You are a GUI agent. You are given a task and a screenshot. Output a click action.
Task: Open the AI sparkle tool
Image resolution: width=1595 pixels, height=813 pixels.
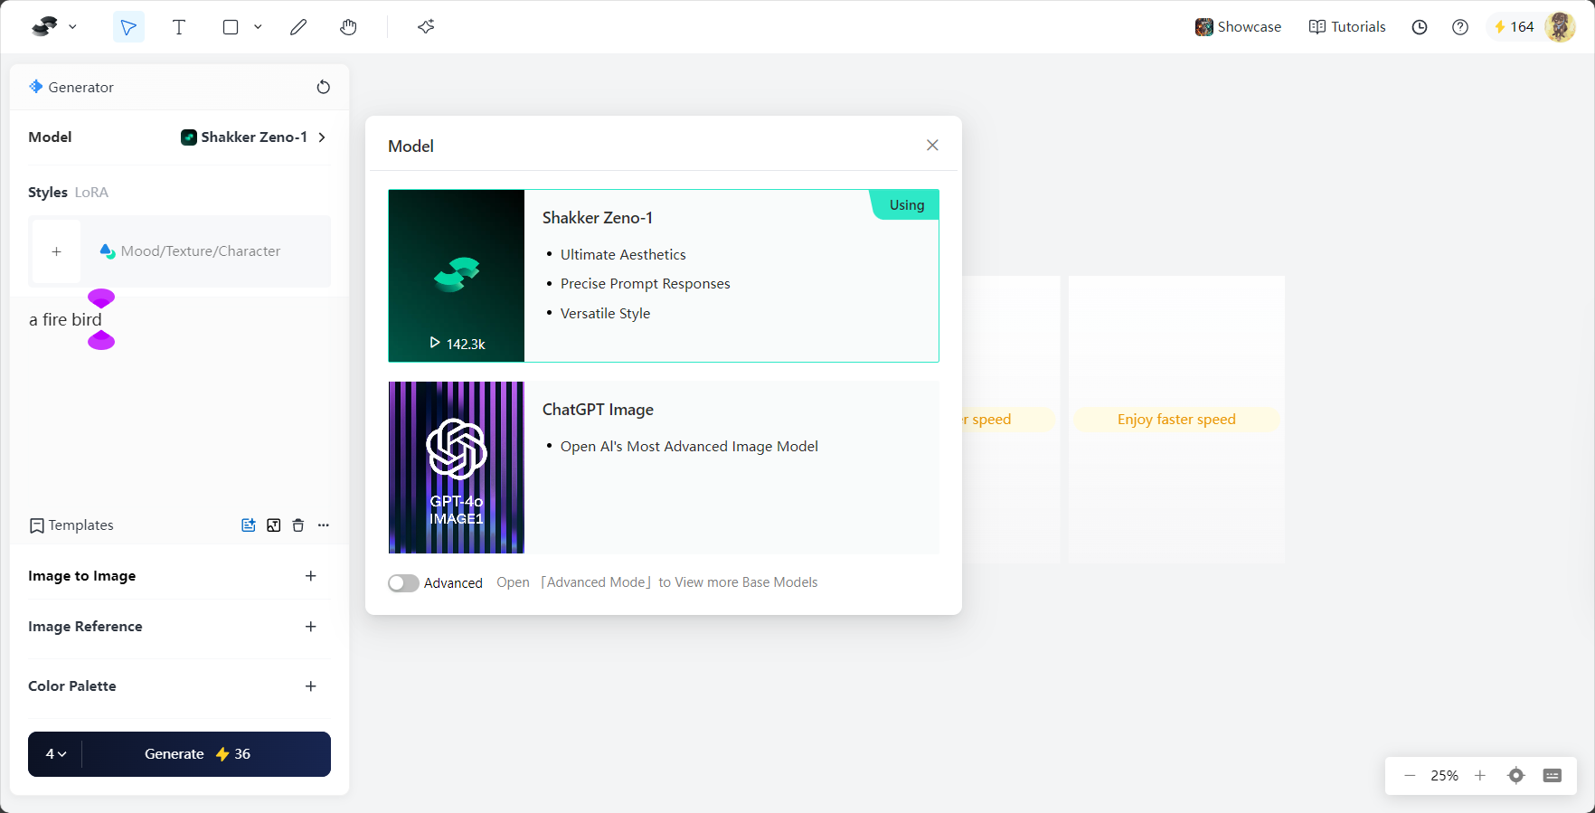(426, 27)
